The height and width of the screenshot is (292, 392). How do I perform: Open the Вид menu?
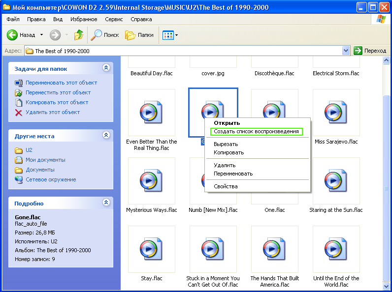(58, 19)
